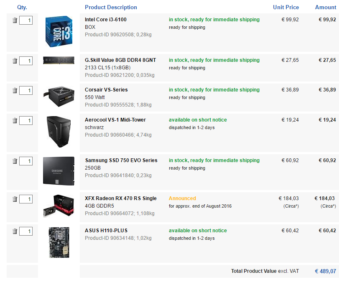
Task: Delete Intel Core i3-6100 with trash icon
Action: click(15, 20)
